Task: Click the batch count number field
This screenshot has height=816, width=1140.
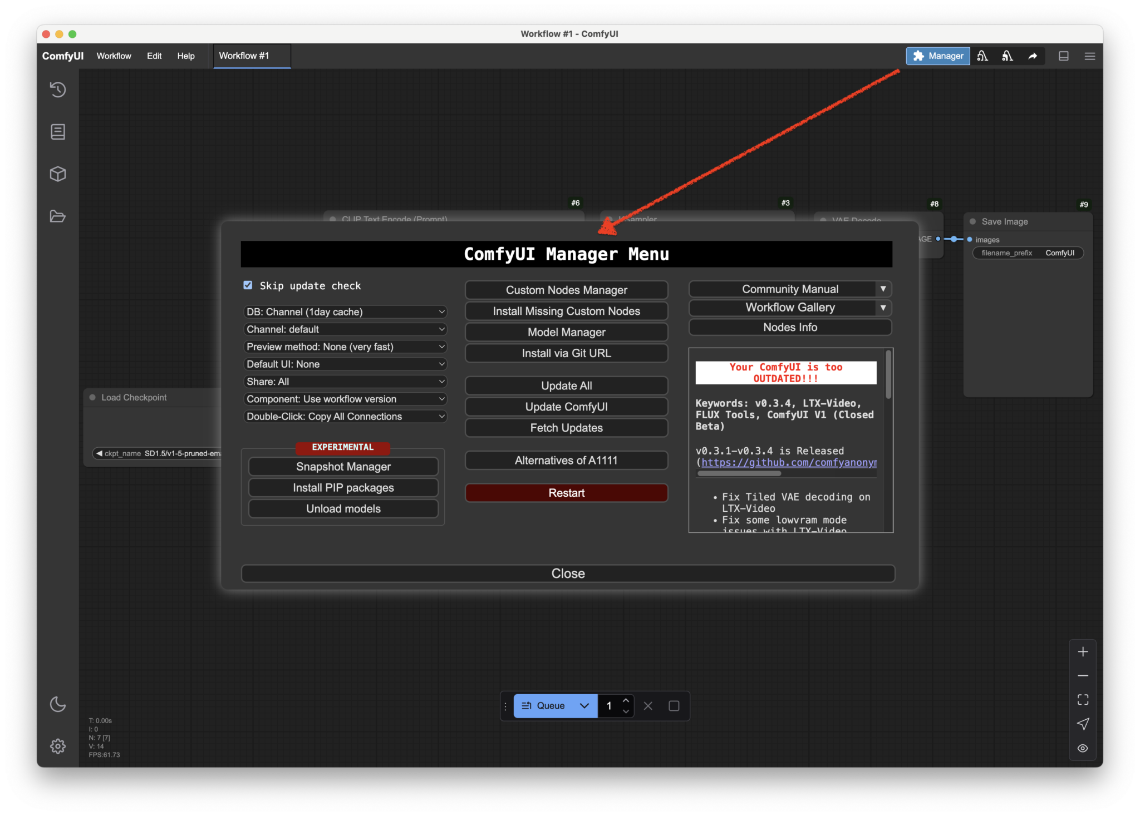Action: pos(610,705)
